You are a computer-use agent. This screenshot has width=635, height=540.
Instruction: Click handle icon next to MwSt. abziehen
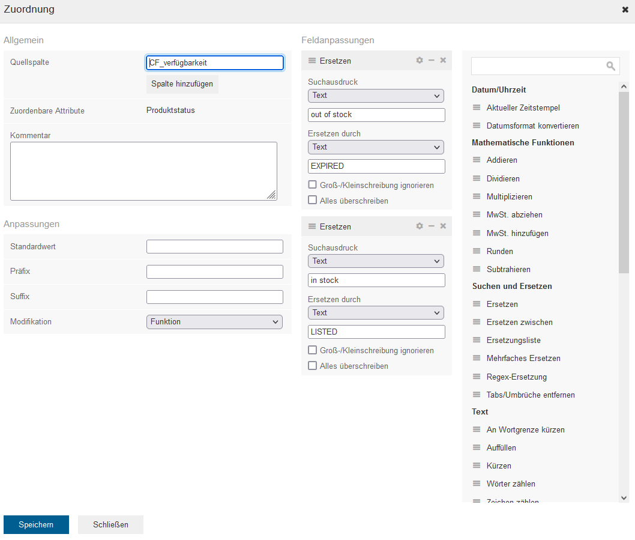point(477,215)
